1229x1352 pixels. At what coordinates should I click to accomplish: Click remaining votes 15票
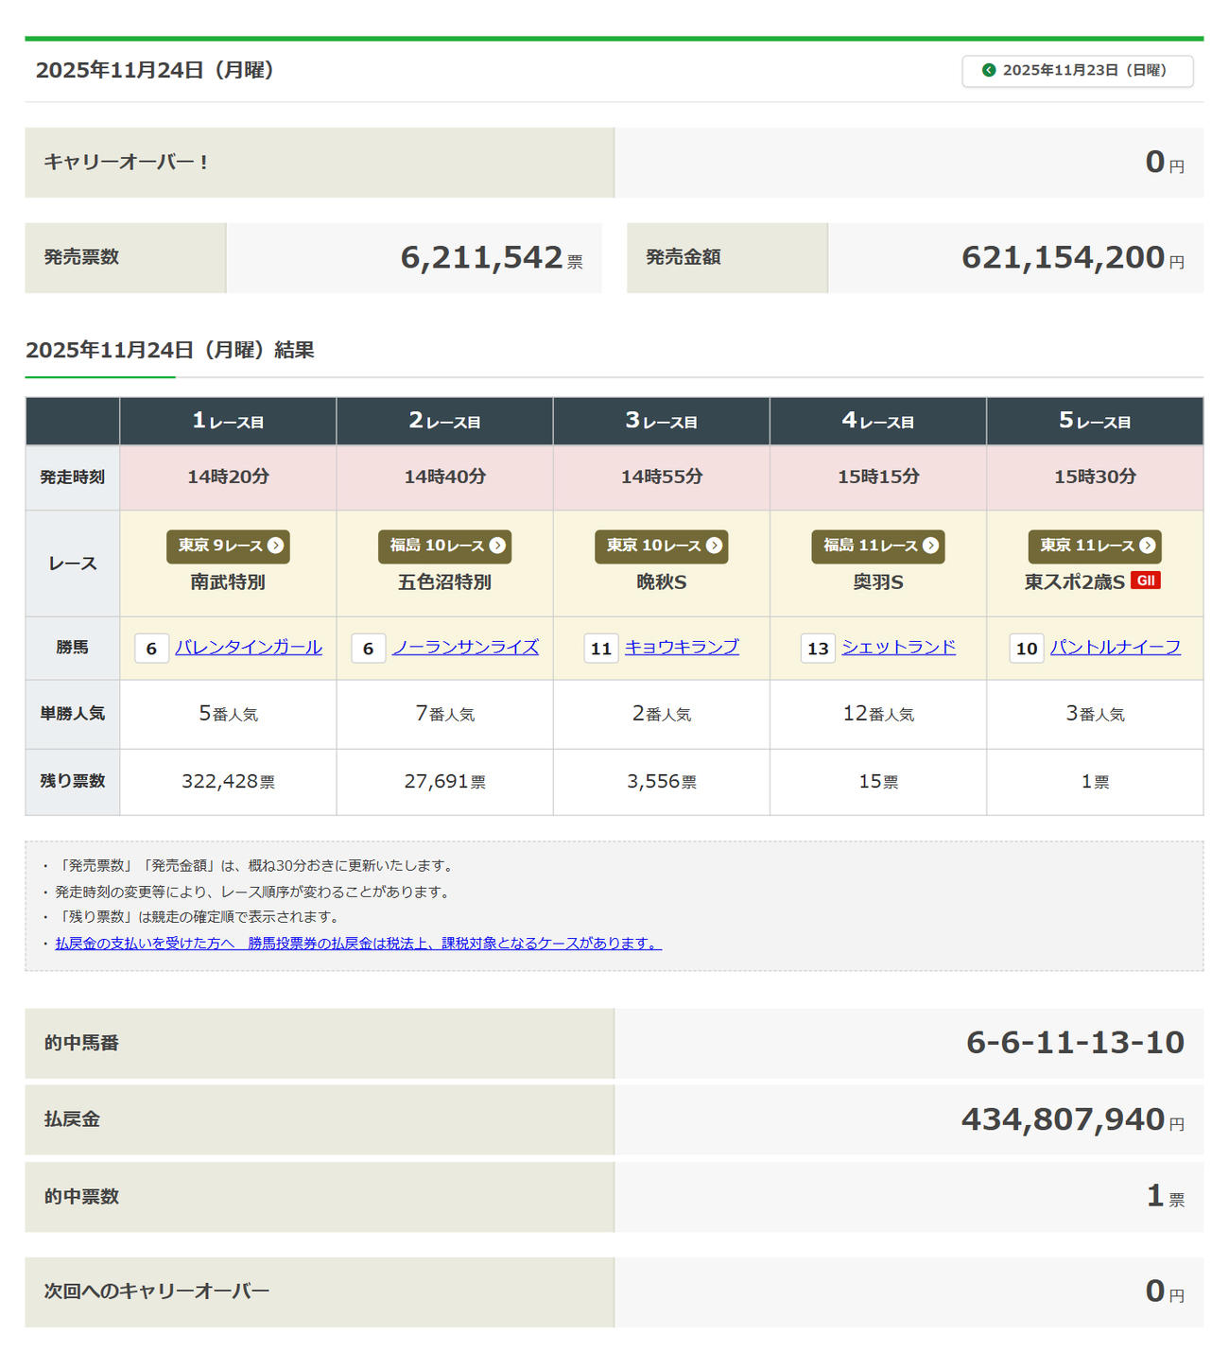pyautogui.click(x=878, y=782)
